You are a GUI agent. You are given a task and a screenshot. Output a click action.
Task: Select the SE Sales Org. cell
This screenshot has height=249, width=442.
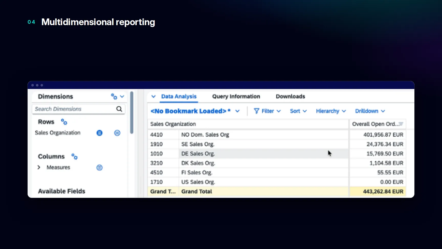[263, 144]
